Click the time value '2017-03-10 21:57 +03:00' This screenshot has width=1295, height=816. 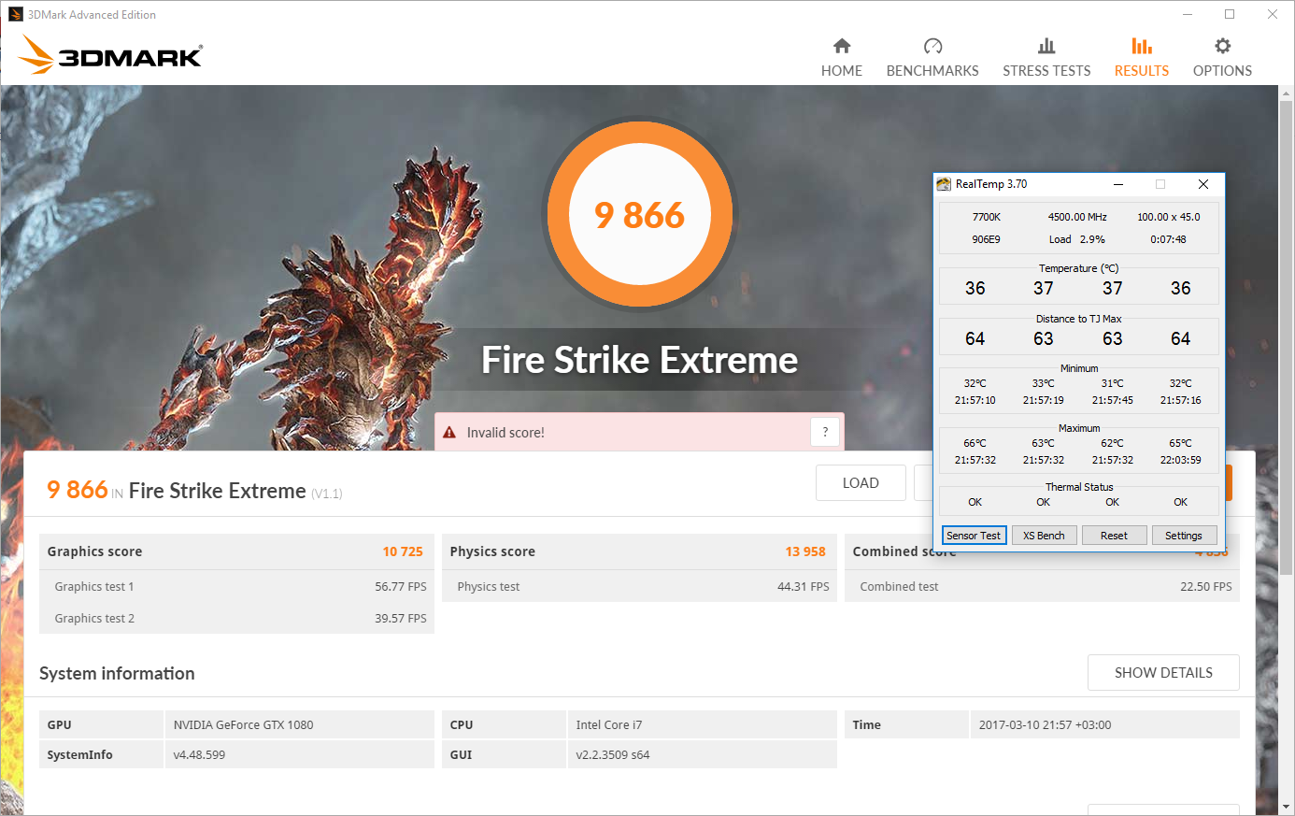(1046, 724)
